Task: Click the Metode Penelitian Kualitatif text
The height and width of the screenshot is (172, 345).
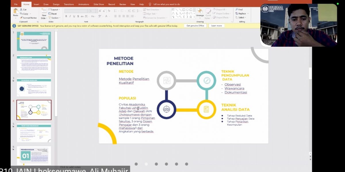Action: click(134, 81)
